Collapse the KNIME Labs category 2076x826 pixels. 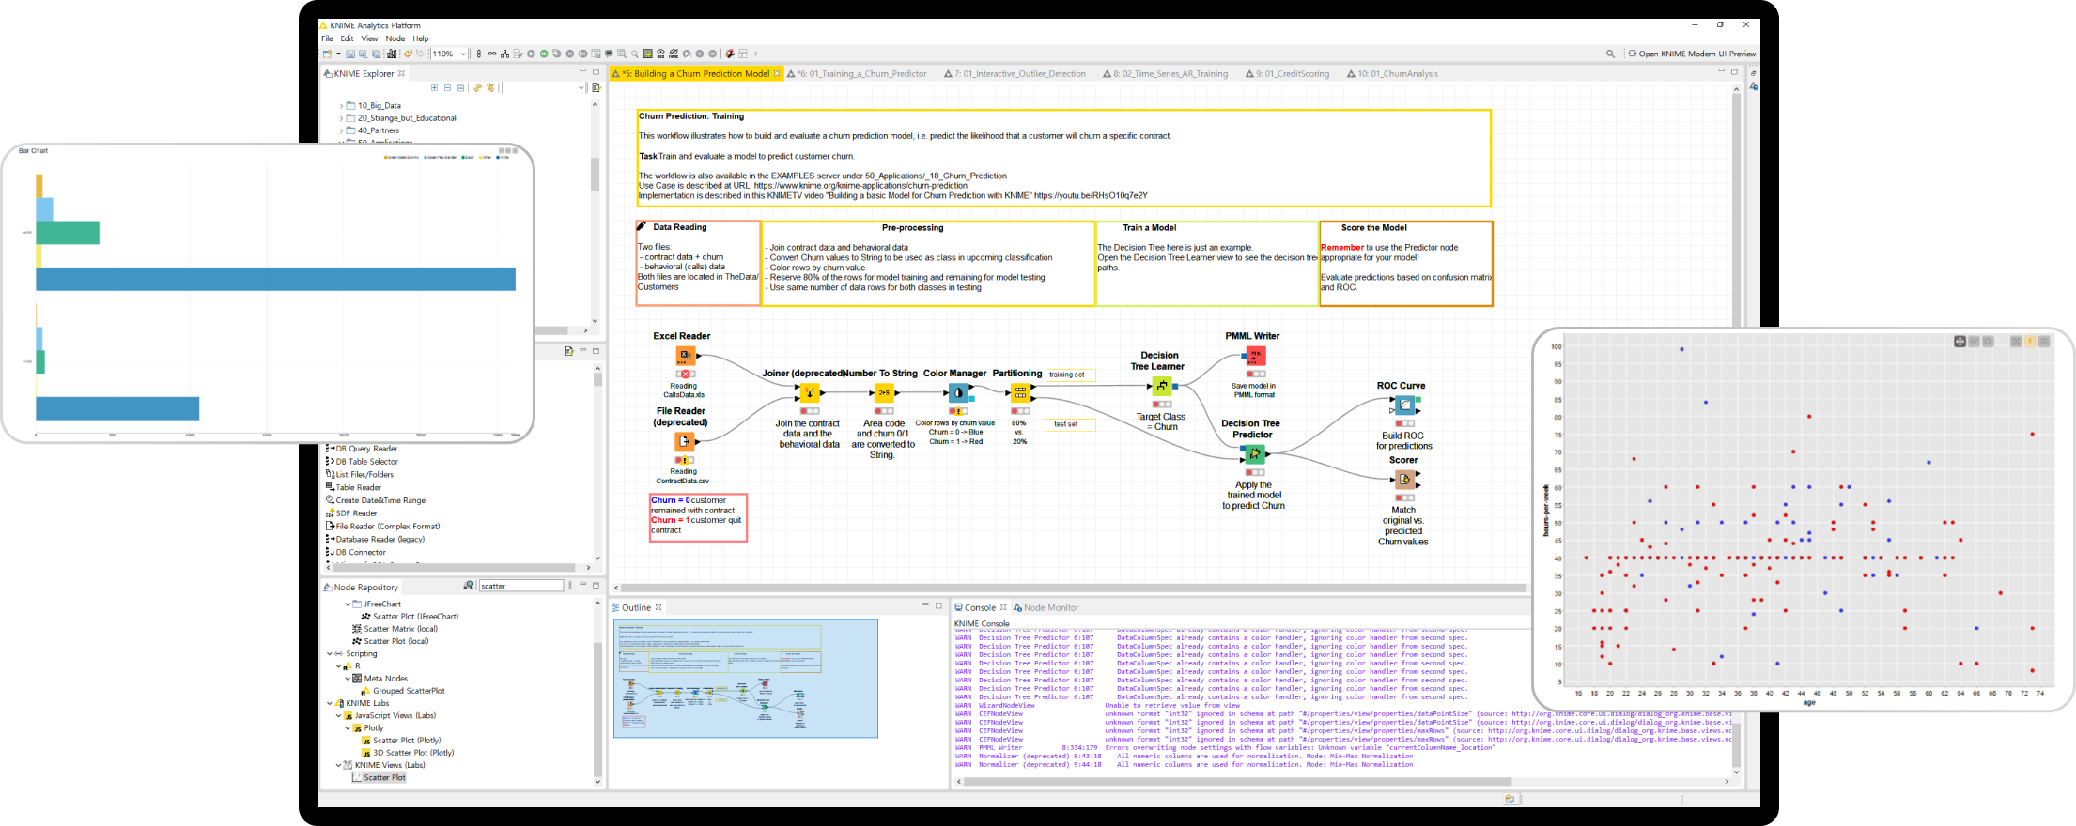tap(329, 703)
